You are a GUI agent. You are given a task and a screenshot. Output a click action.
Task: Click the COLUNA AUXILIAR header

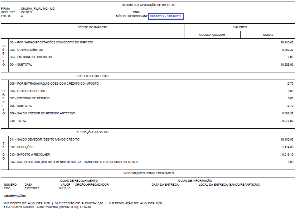point(212,35)
